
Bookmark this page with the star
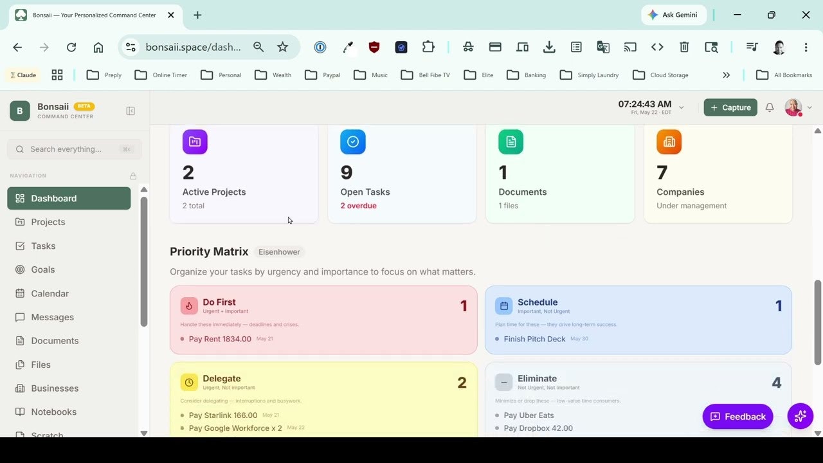click(282, 47)
